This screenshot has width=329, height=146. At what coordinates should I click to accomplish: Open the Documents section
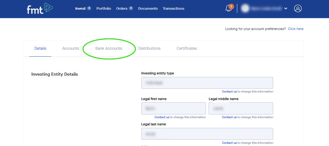(148, 8)
